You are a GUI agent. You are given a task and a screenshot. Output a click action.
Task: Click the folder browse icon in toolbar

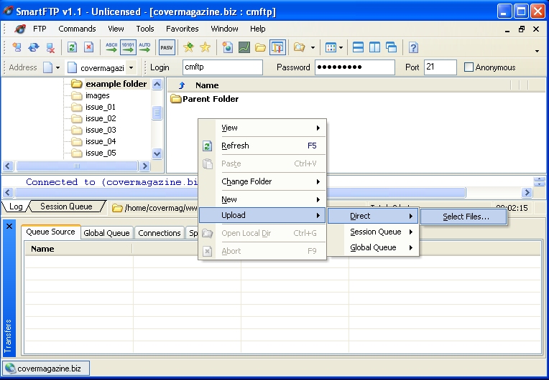[299, 47]
